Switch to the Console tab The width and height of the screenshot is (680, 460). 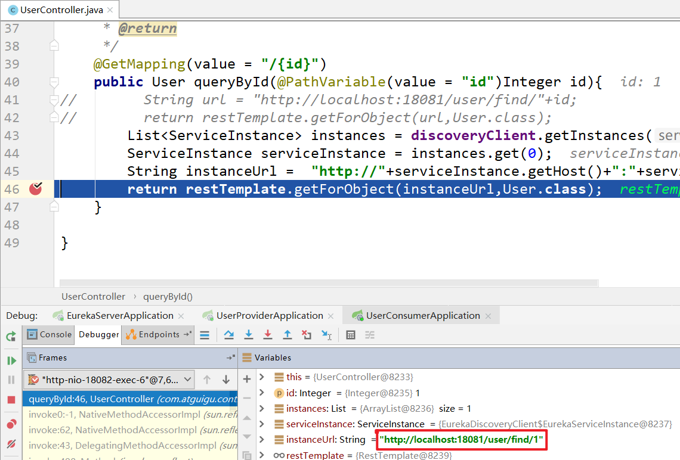49,335
